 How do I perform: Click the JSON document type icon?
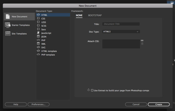click(38, 37)
